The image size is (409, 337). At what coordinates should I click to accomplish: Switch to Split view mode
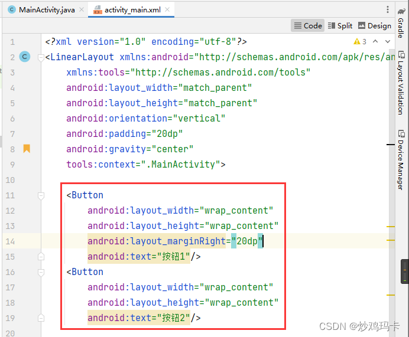pyautogui.click(x=340, y=25)
